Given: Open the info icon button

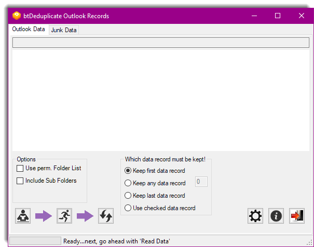Looking at the screenshot, I should pos(276,216).
